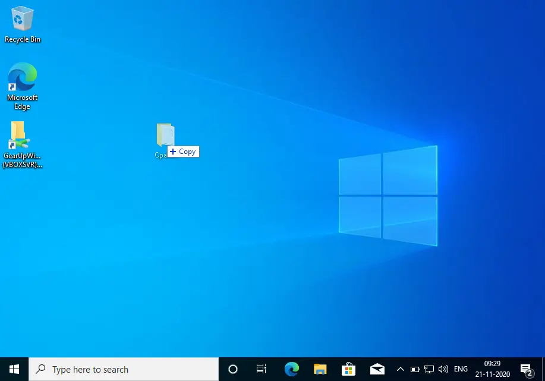This screenshot has height=381, width=545.
Task: Open File Explorer from the taskbar
Action: (x=320, y=369)
